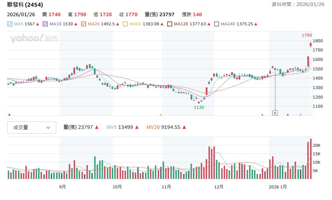Click the MA120 brown checkbox swatch

[x=170, y=24]
